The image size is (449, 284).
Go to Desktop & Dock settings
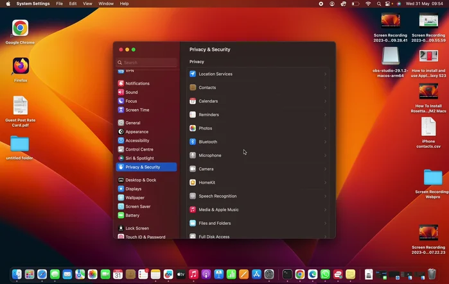click(140, 180)
